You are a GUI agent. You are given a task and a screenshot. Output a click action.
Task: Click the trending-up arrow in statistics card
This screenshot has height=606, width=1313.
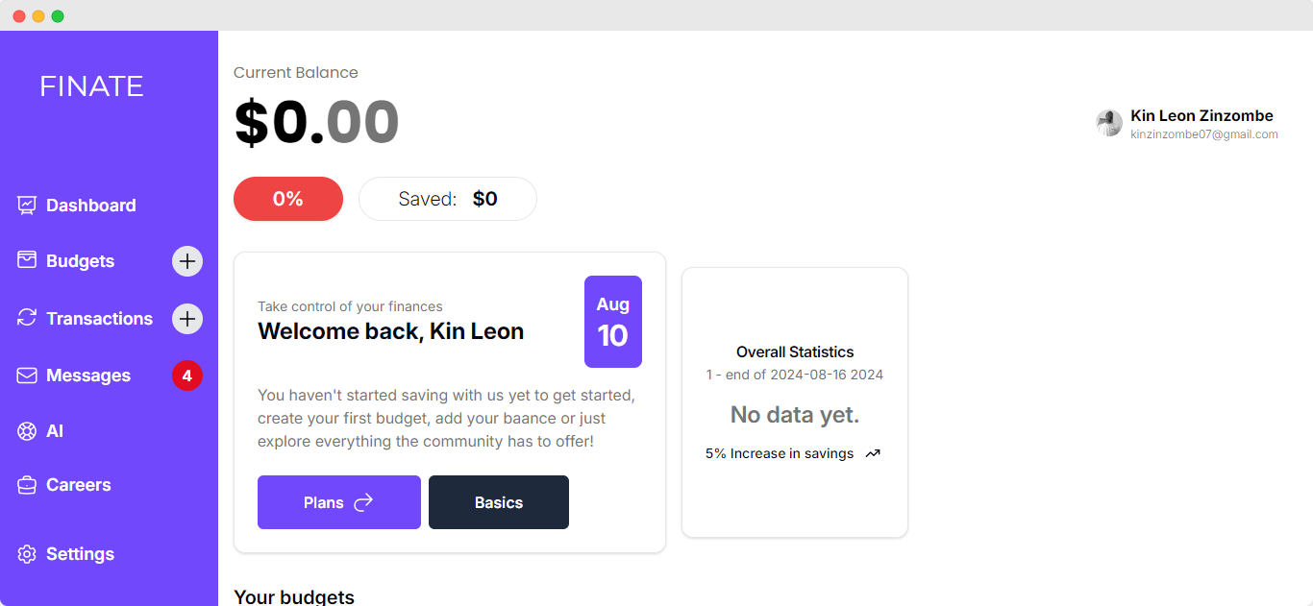[873, 453]
